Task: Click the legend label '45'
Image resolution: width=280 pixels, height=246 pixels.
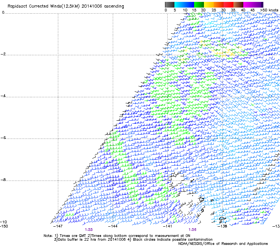Action: point(252,10)
